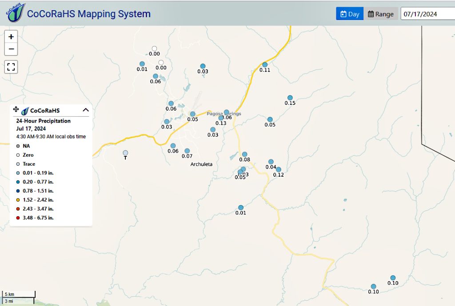Screen dimensions: 455x306
Task: Select the 0.11 precipitation station marker
Action: pos(265,65)
